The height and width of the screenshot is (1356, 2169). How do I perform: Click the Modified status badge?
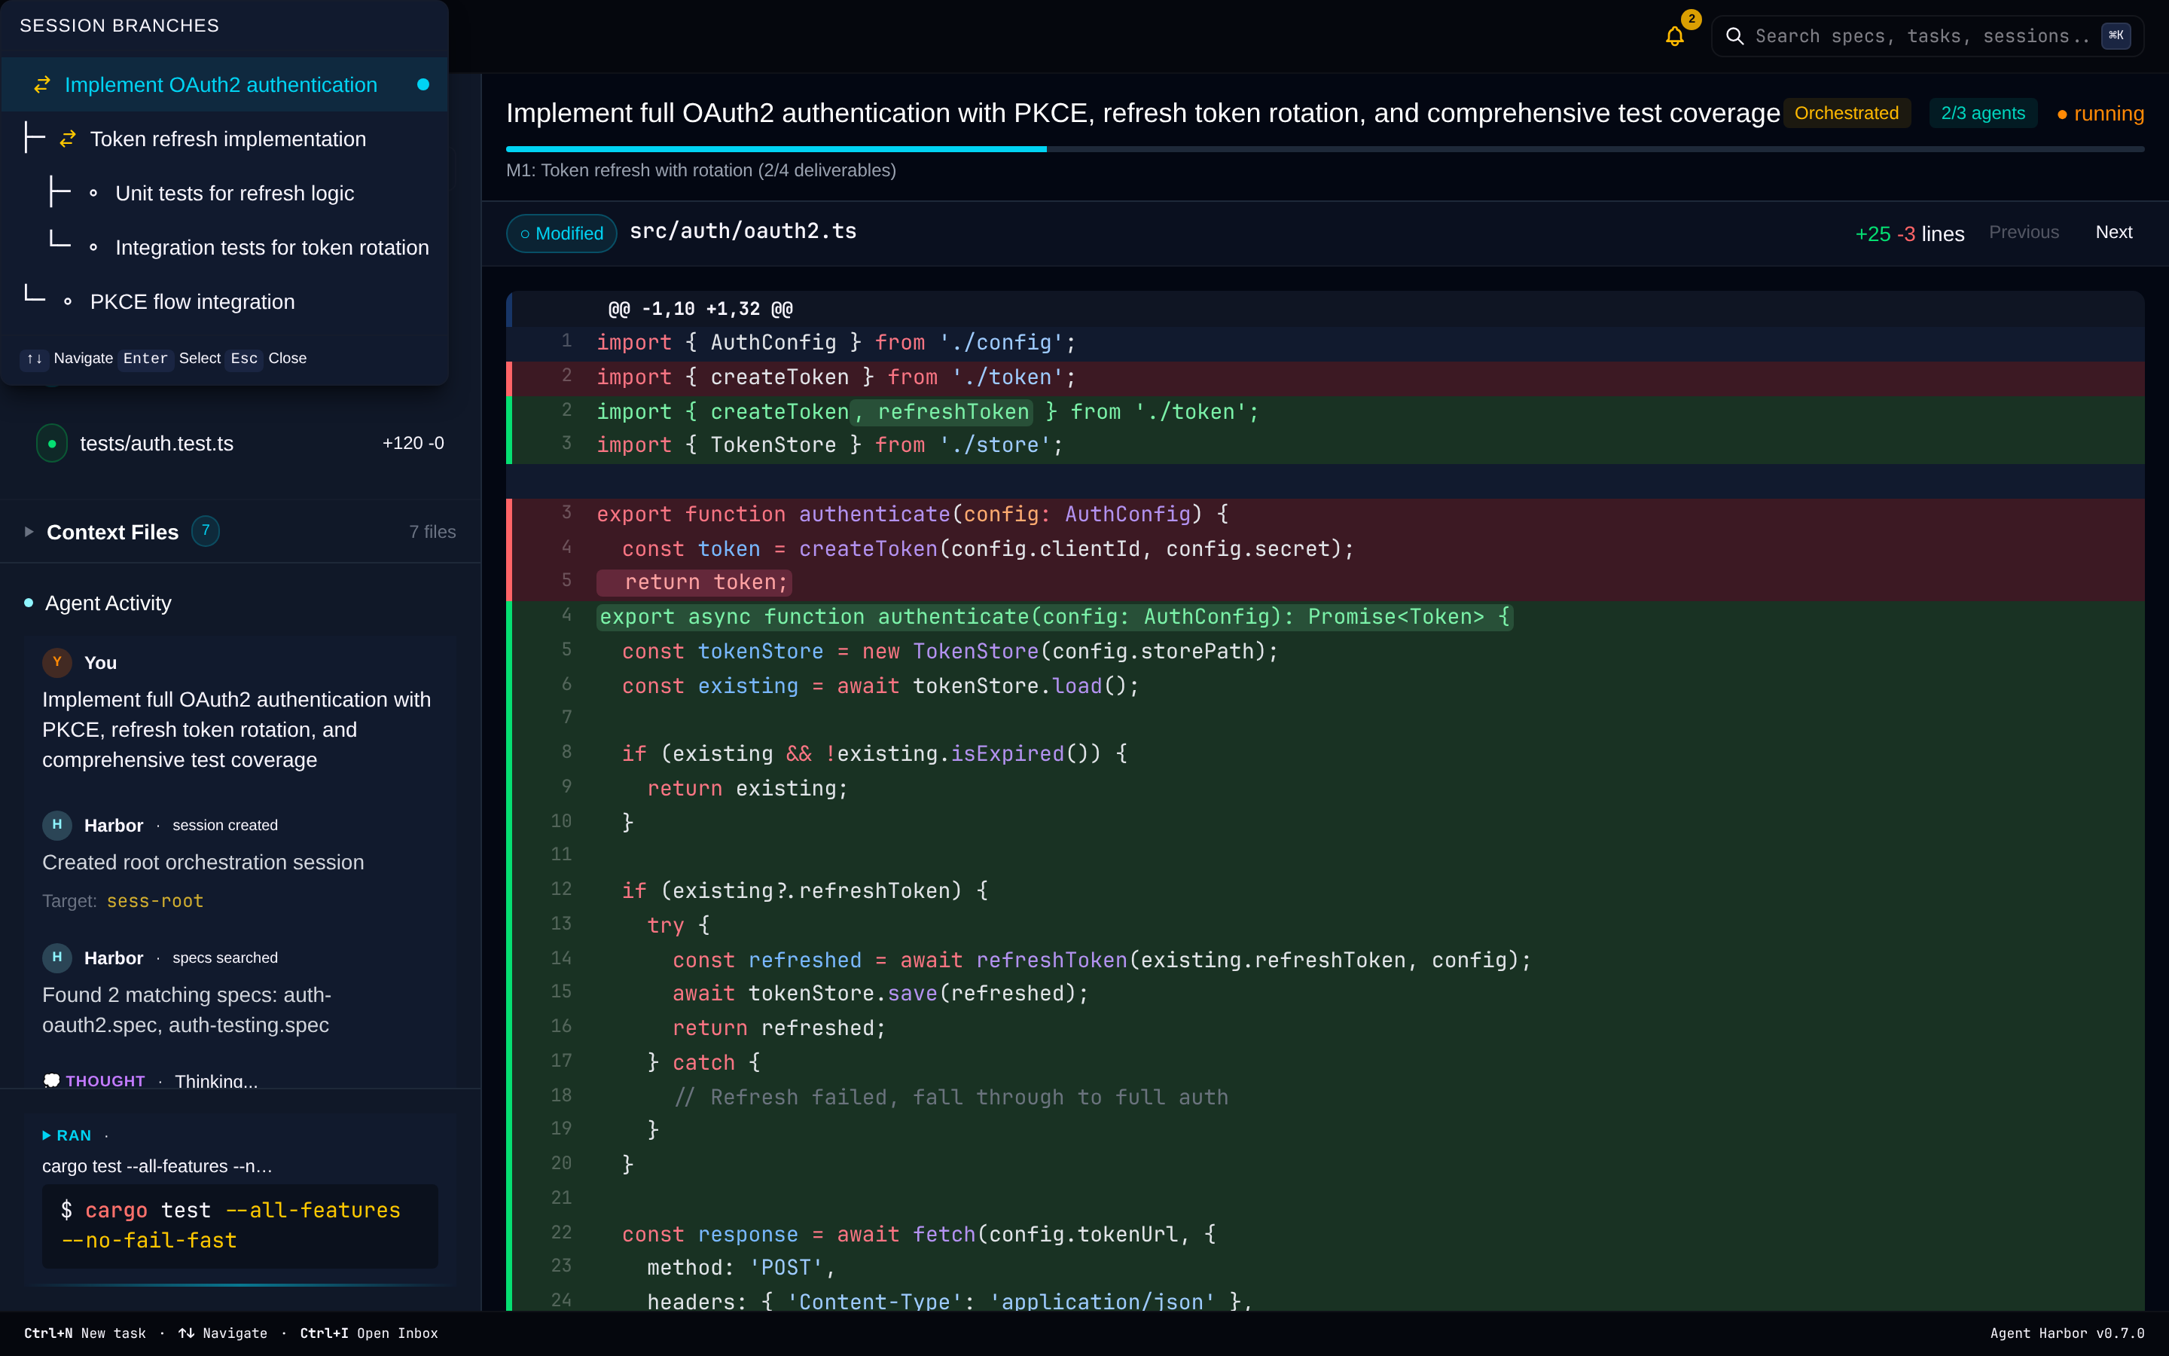click(562, 234)
